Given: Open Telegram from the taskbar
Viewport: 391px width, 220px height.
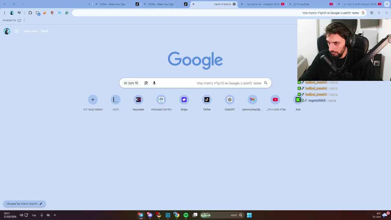Looking at the screenshot, I should [x=141, y=215].
